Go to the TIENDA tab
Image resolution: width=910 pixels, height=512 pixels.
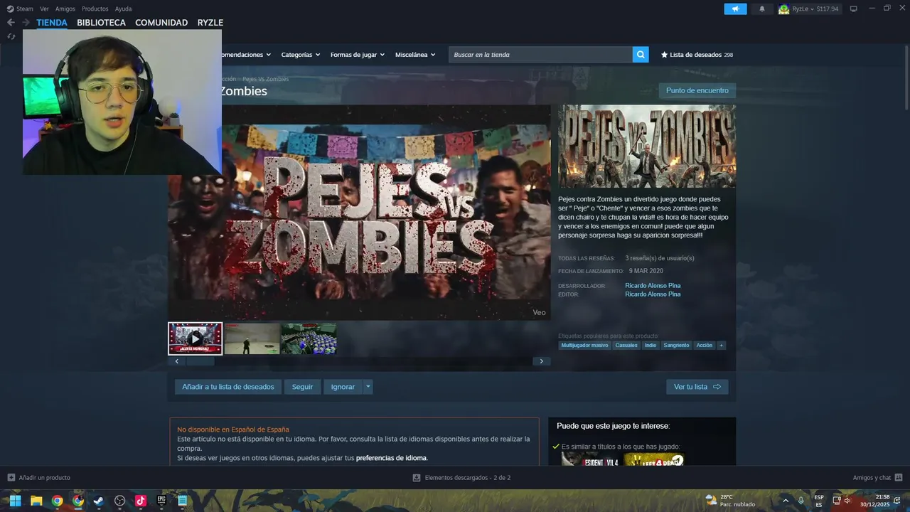coord(52,23)
